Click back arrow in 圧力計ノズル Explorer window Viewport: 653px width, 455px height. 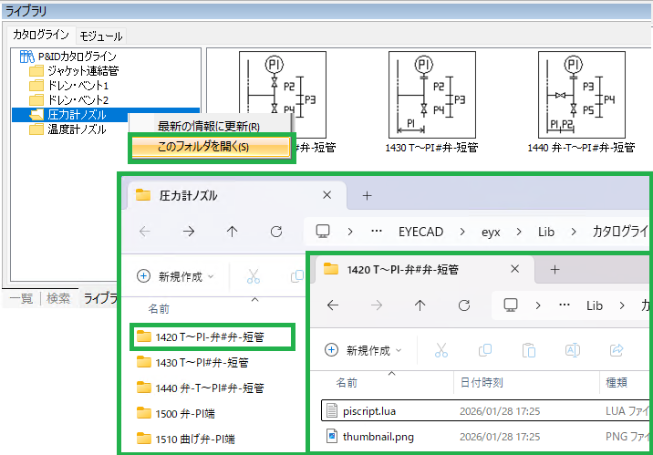point(144,232)
